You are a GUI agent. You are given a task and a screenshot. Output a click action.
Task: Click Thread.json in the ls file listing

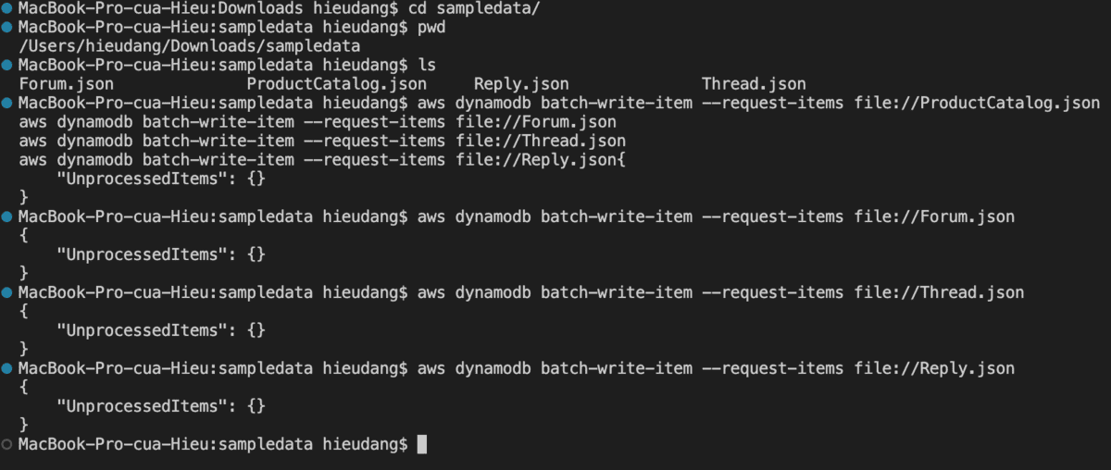point(754,84)
